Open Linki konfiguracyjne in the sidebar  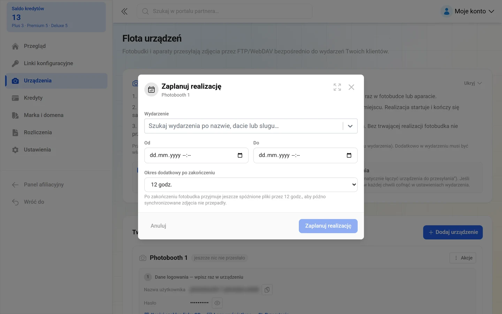56,63
